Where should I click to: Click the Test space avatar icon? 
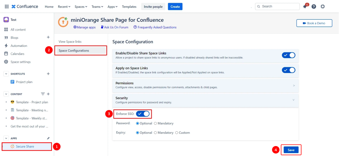pyautogui.click(x=6, y=20)
